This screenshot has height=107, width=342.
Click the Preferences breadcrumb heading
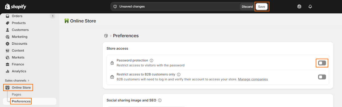pyautogui.click(x=126, y=36)
